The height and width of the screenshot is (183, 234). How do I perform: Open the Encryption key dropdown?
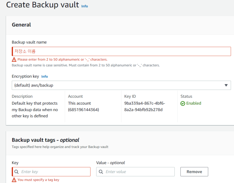121,85
